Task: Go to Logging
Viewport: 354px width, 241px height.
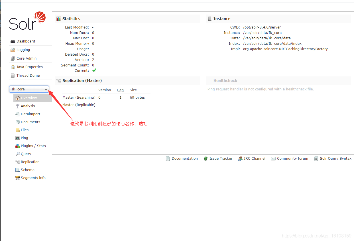Action: pyautogui.click(x=23, y=50)
